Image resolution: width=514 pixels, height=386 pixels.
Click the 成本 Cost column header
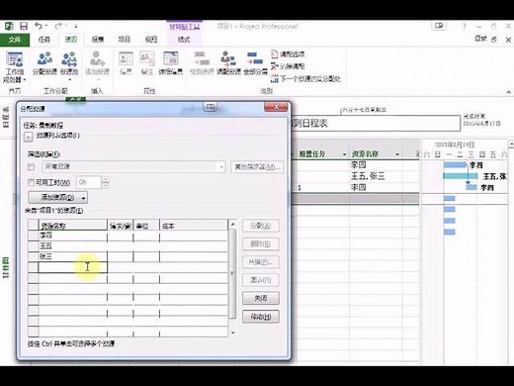194,226
